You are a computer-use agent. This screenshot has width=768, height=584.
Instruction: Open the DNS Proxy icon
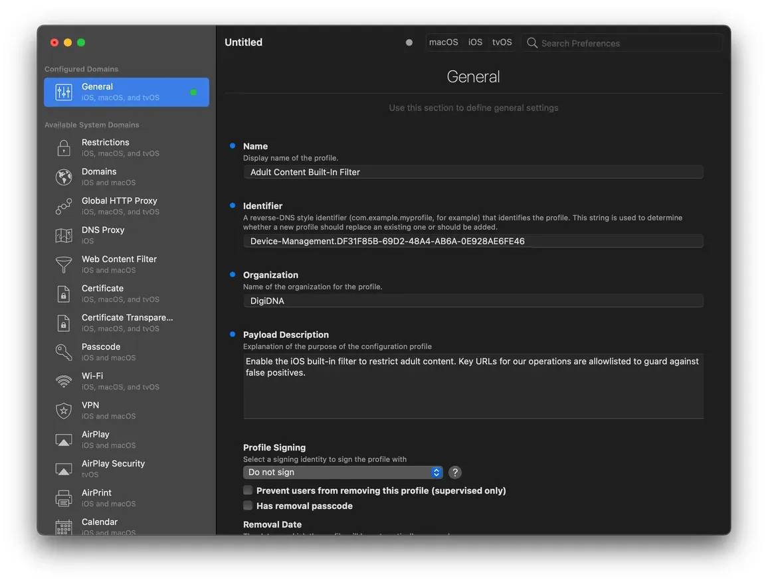tap(63, 235)
